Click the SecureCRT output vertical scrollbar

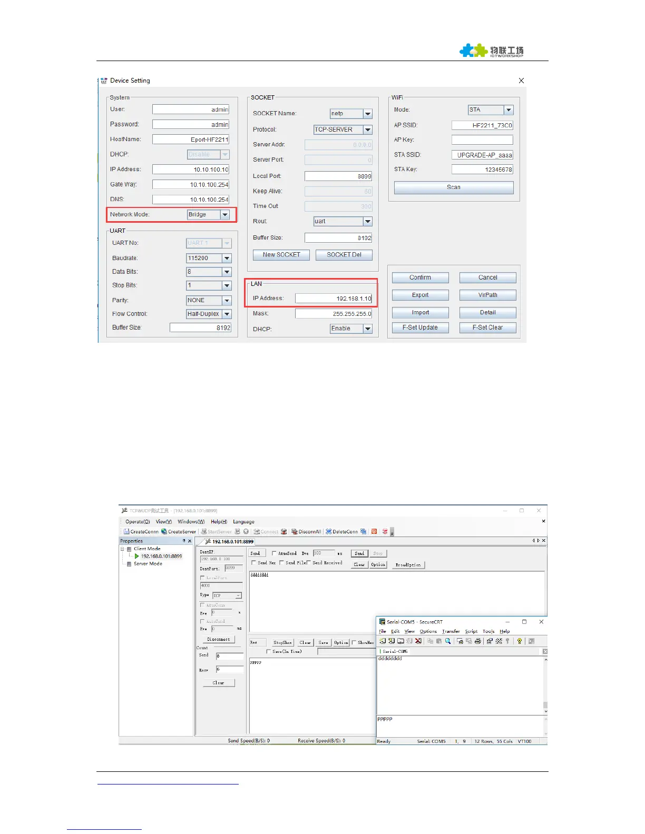pyautogui.click(x=545, y=684)
